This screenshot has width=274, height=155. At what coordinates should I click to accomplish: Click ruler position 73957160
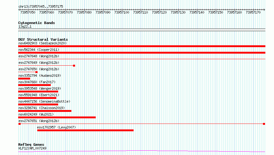point(235,12)
